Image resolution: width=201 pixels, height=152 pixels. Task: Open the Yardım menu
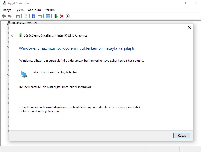coord(50,10)
